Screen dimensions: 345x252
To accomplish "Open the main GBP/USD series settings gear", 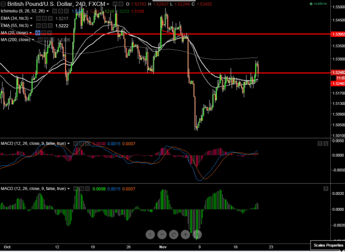I will (121, 4).
